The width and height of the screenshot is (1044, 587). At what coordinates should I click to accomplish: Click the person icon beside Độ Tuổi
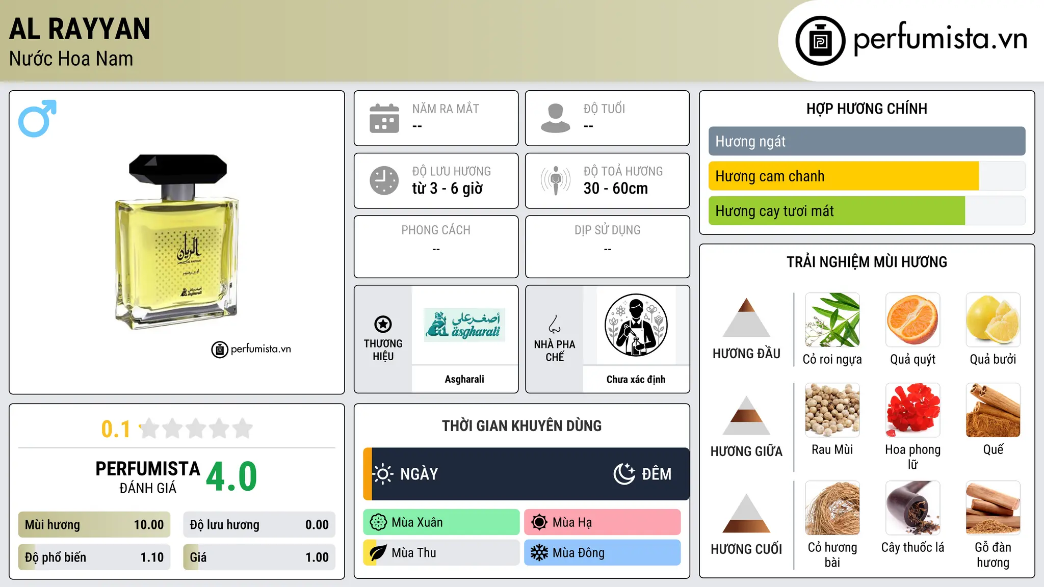[556, 118]
